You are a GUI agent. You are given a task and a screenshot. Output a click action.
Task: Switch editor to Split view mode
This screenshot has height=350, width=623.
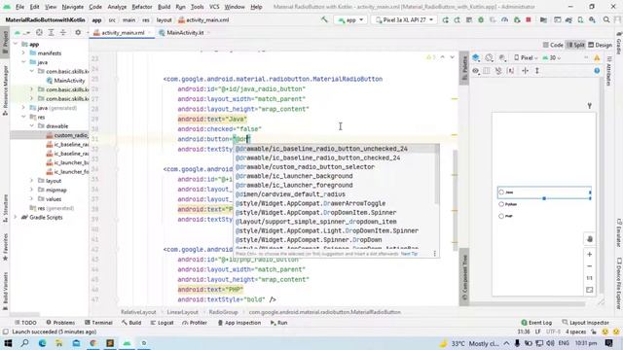(x=575, y=46)
